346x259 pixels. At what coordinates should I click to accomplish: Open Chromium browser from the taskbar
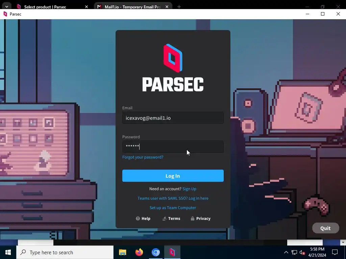pyautogui.click(x=155, y=252)
